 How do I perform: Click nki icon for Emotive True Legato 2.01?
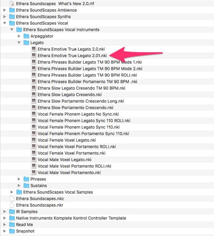[x=34, y=55]
